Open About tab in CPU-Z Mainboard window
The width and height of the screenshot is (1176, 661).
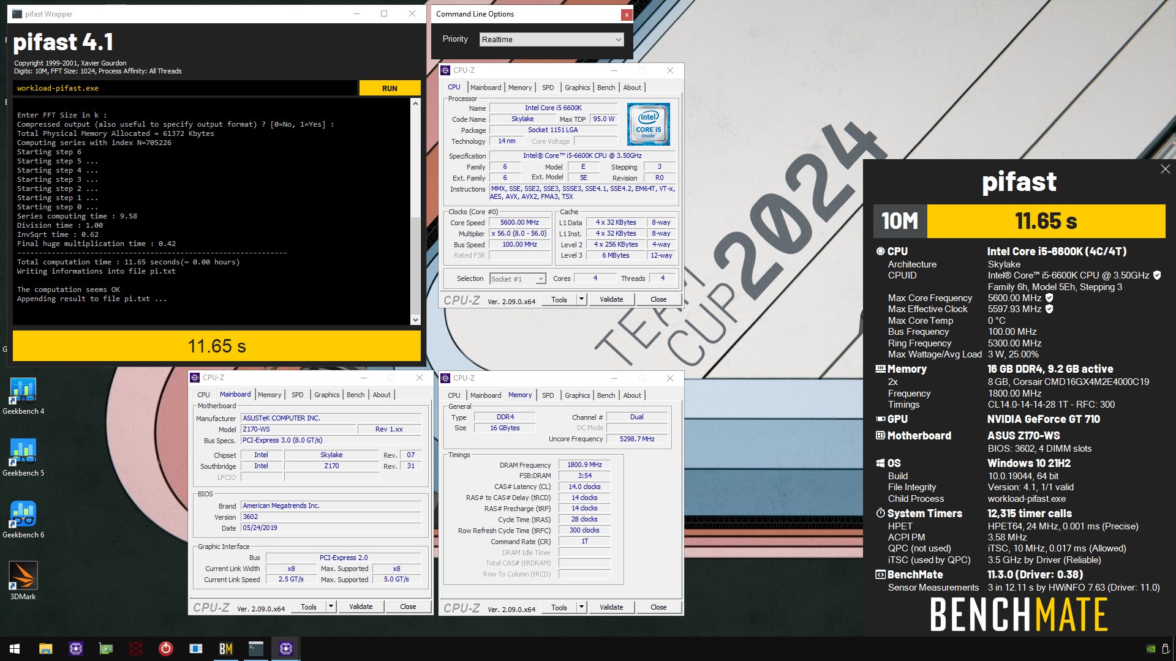(x=382, y=395)
